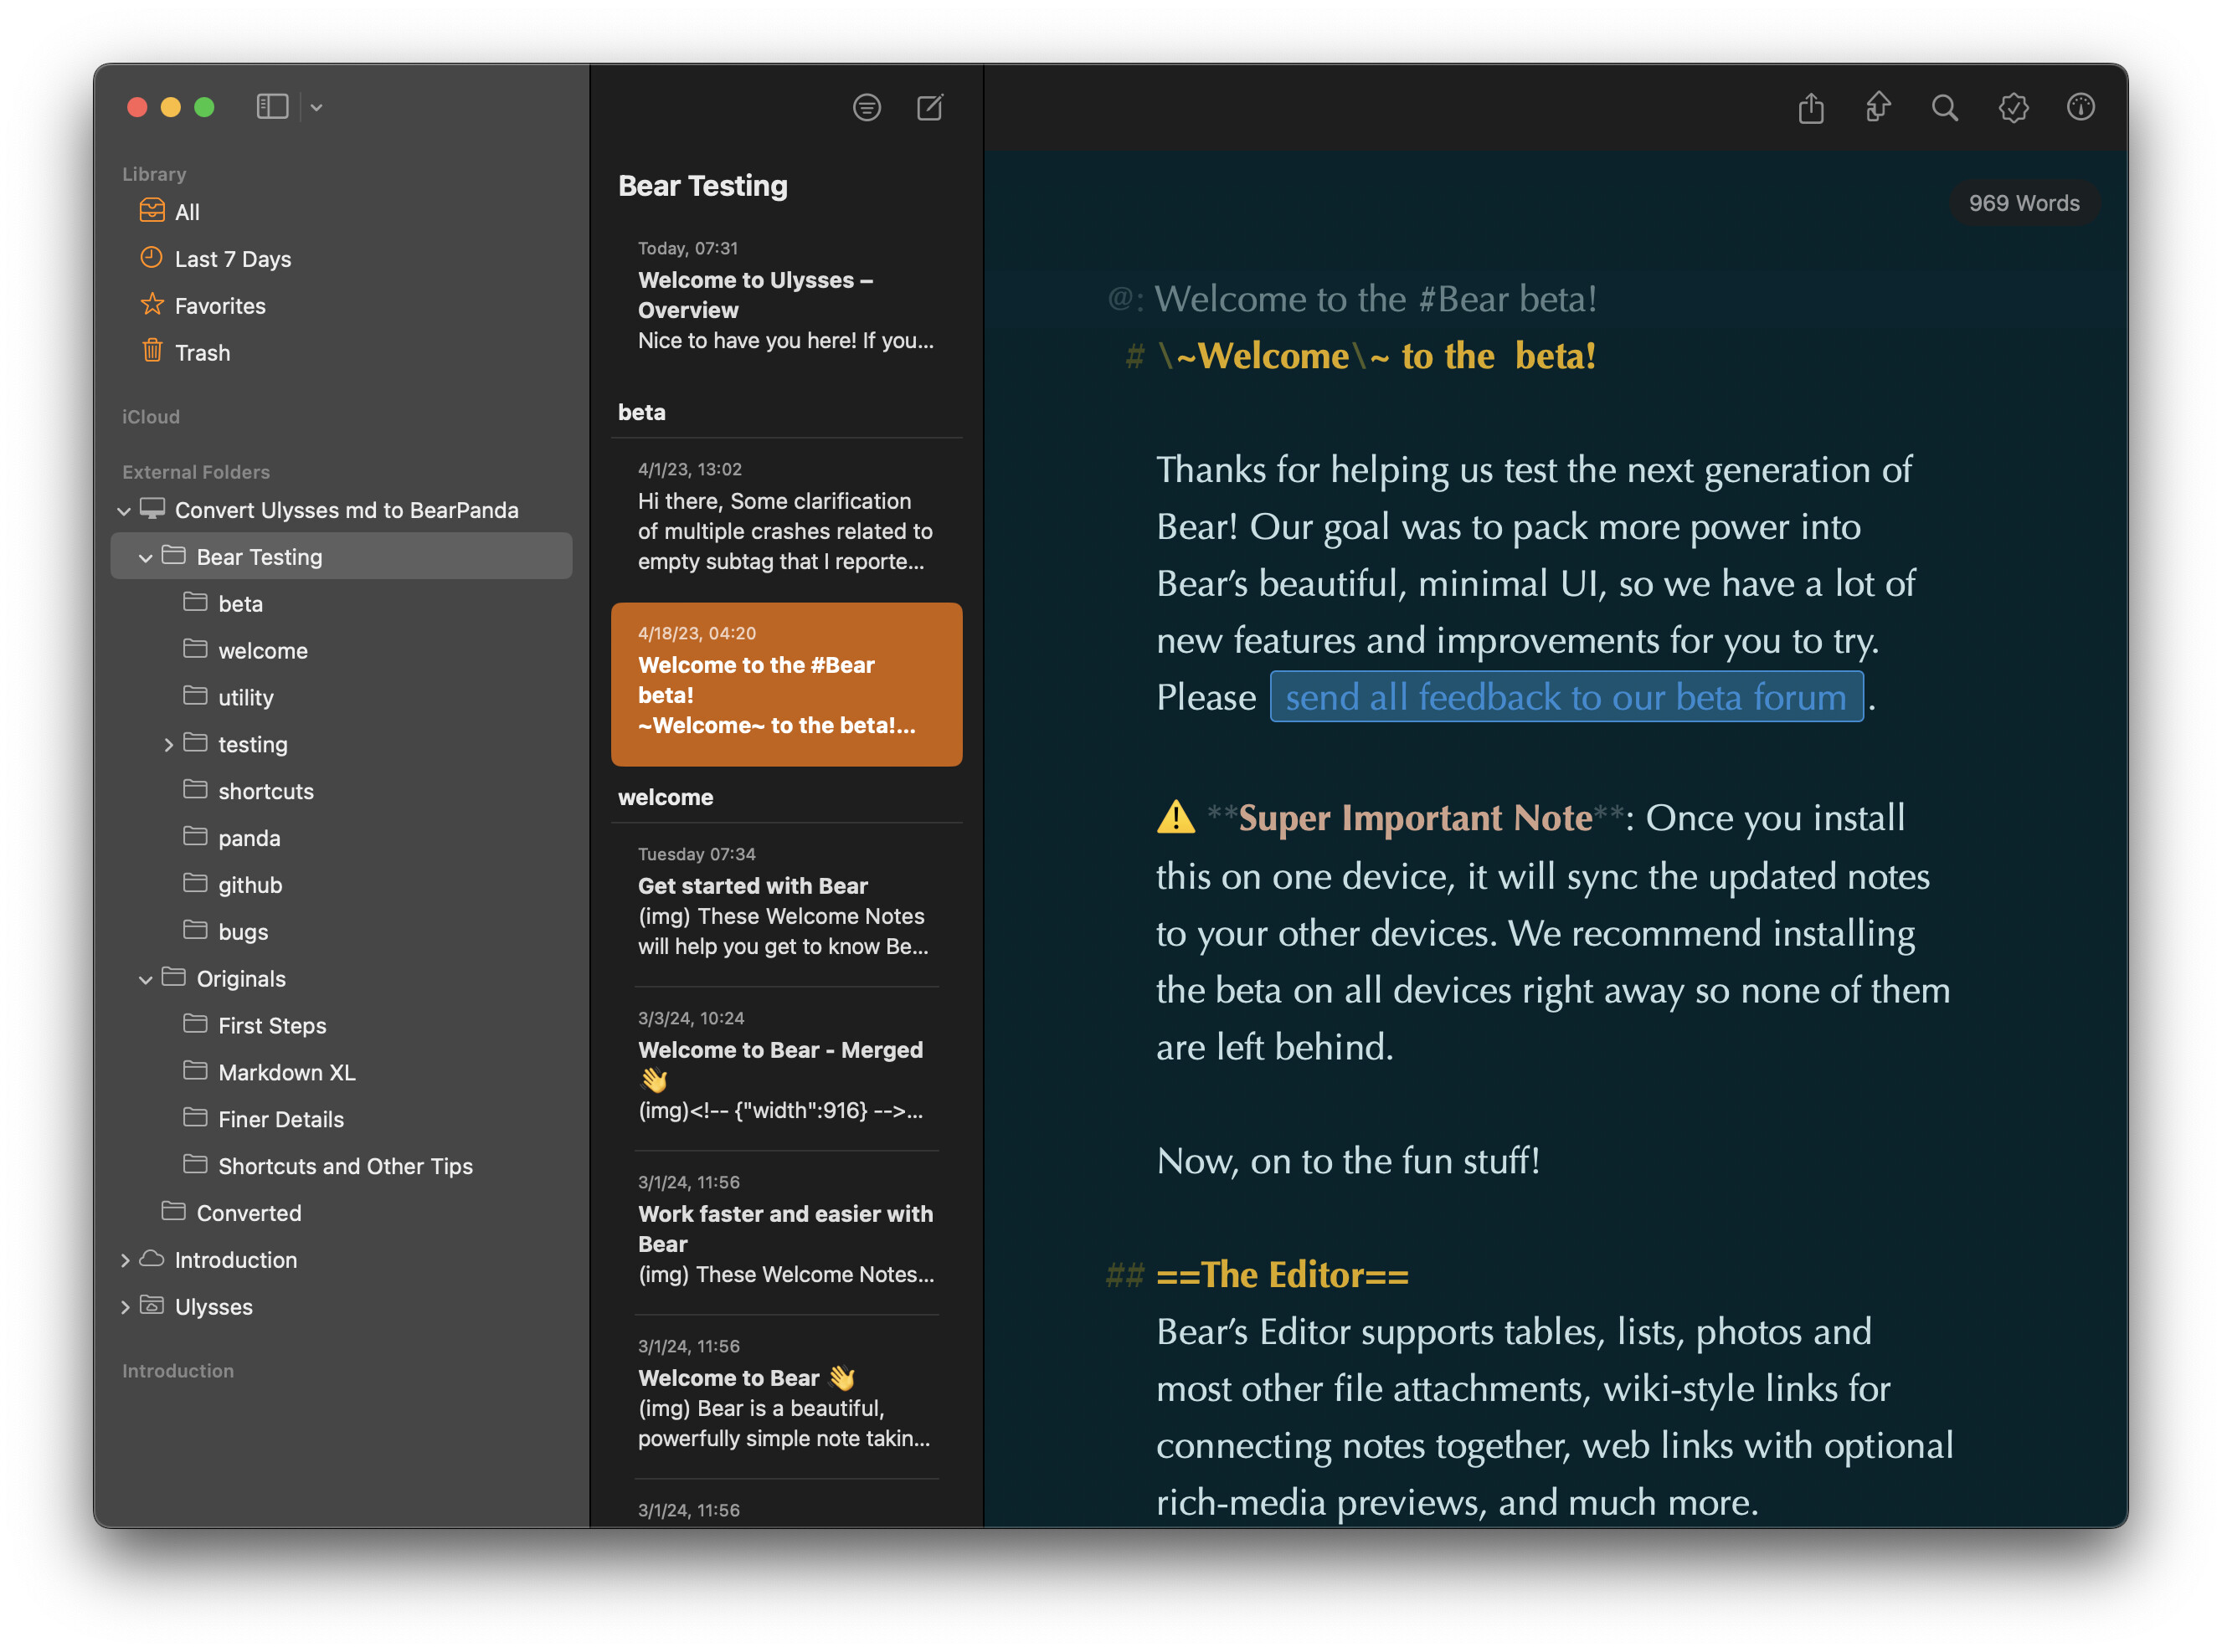
Task: Expand the testing subfolder
Action: pos(168,745)
